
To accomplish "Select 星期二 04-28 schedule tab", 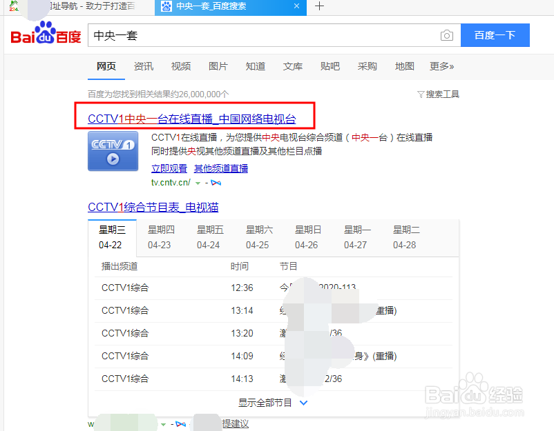I will [x=406, y=237].
